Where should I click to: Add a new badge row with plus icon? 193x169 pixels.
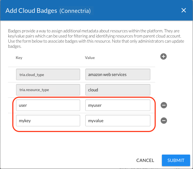point(164,57)
